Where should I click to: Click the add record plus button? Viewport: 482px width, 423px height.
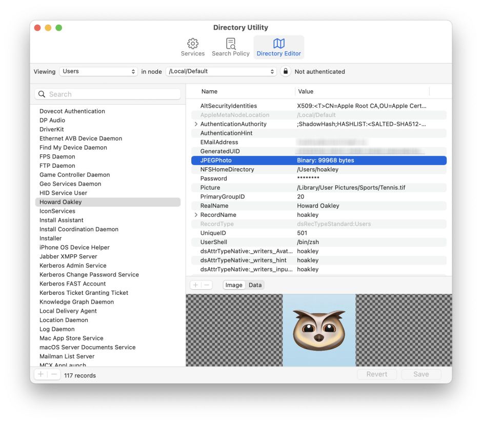click(41, 375)
